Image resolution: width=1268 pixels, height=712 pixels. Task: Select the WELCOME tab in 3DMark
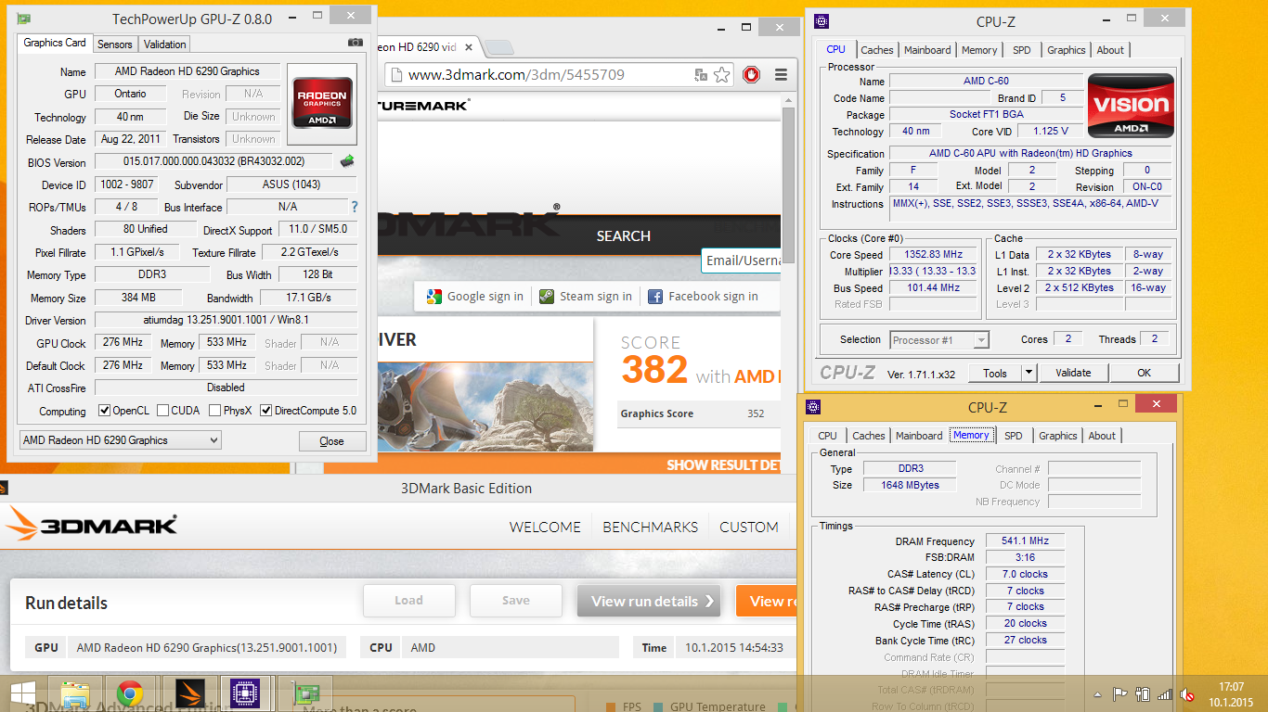pyautogui.click(x=545, y=527)
